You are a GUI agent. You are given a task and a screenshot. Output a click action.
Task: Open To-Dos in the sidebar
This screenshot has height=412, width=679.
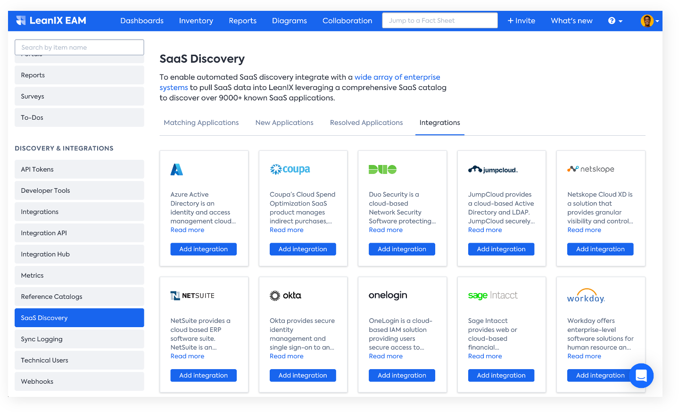pyautogui.click(x=79, y=117)
